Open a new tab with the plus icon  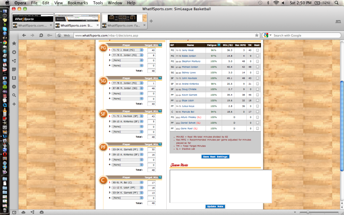click(x=151, y=21)
